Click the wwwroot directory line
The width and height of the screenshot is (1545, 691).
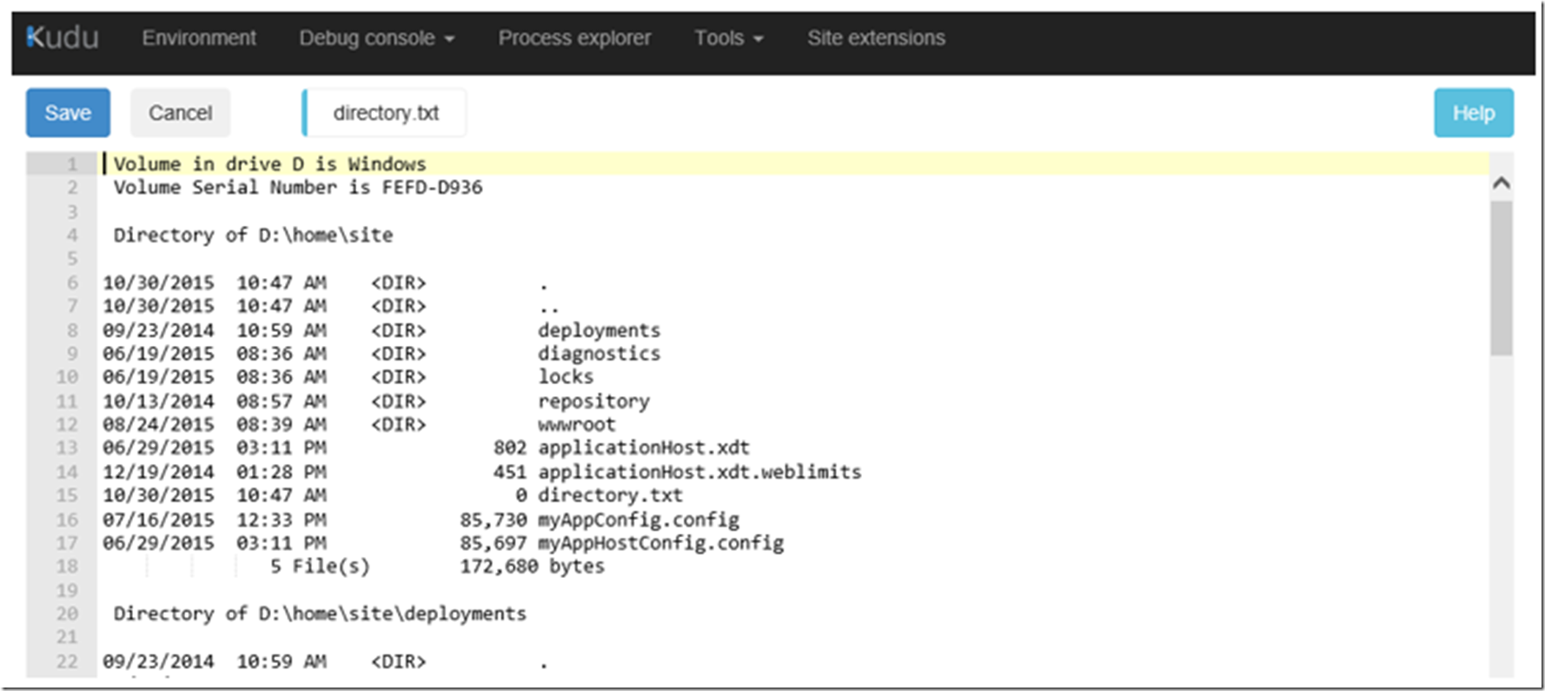pos(576,425)
